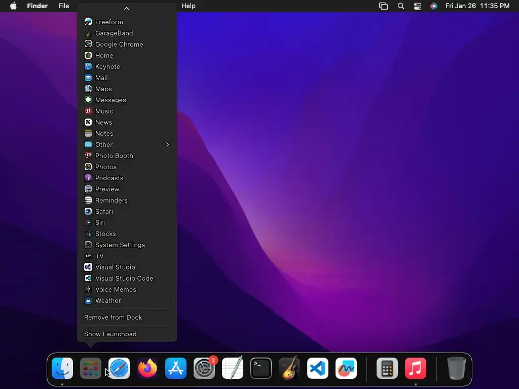Open the Finder menu in menu bar
Screen dimensions: 519x389
38,6
